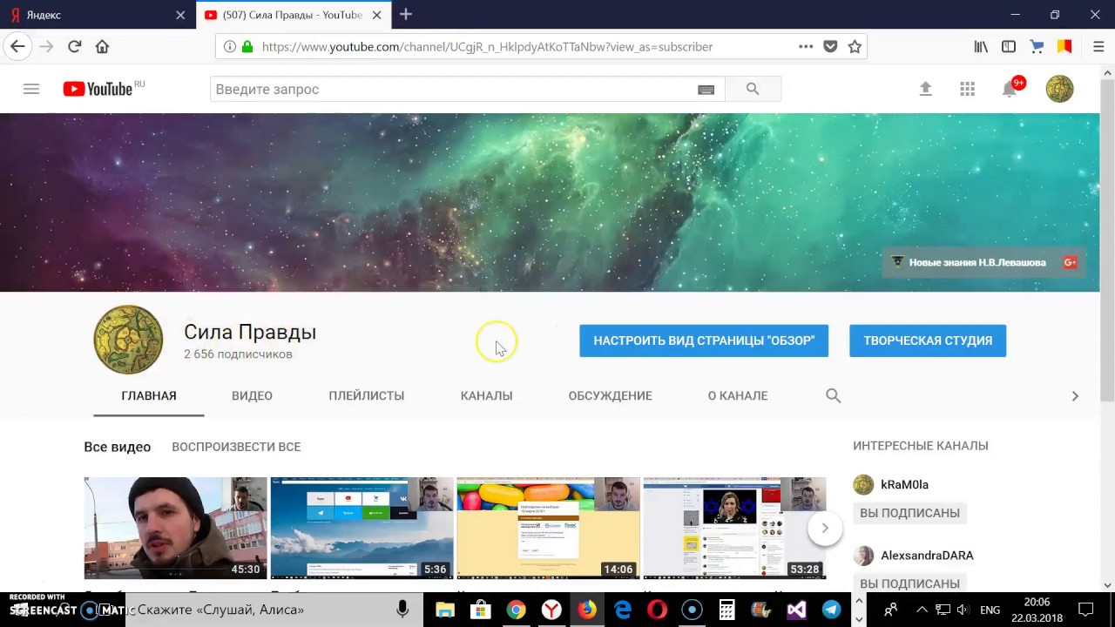Click the taskbar microphone for Алиса
The height and width of the screenshot is (627, 1115).
402,610
